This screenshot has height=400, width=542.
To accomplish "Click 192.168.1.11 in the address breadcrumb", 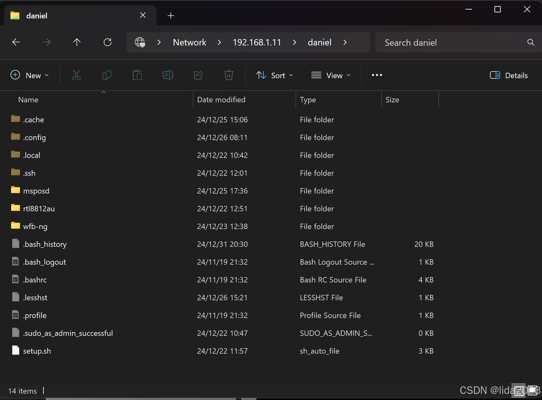I will click(x=257, y=42).
